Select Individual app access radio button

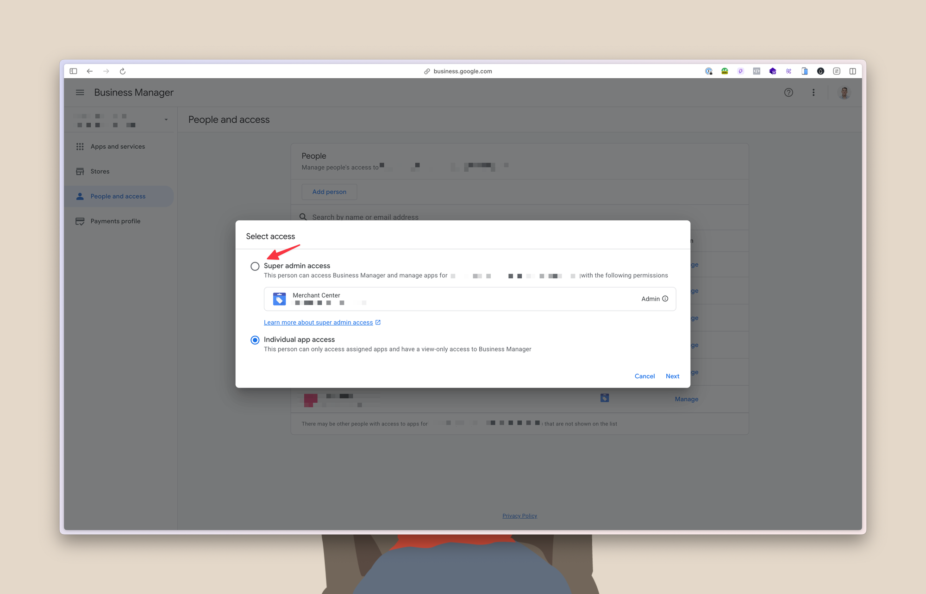pos(255,340)
